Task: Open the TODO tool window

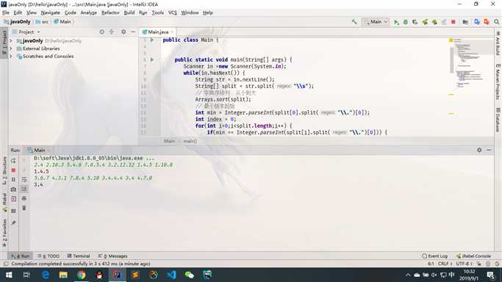Action: [49, 256]
